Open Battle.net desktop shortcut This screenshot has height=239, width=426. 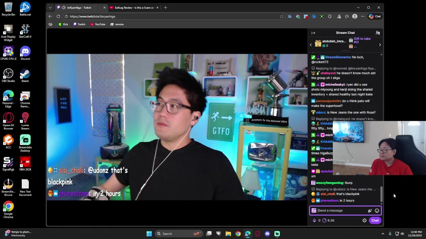point(25,9)
